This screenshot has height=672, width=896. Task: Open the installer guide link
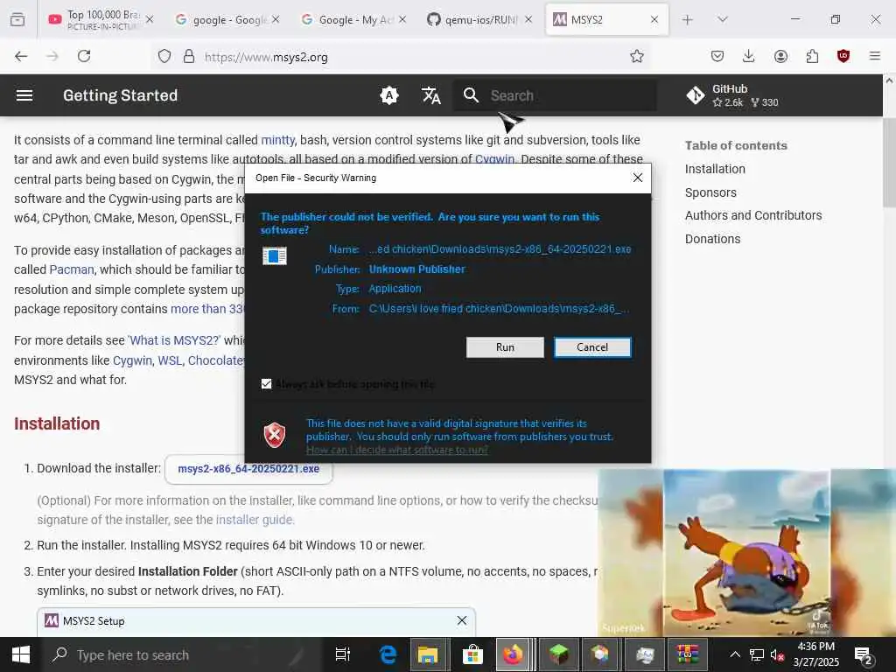[x=255, y=520]
